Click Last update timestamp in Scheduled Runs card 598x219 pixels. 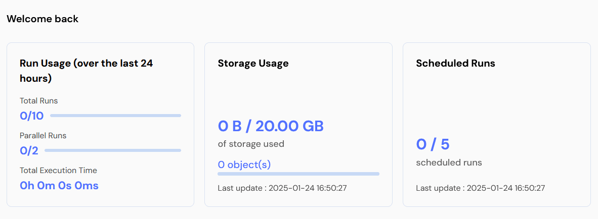(x=481, y=188)
